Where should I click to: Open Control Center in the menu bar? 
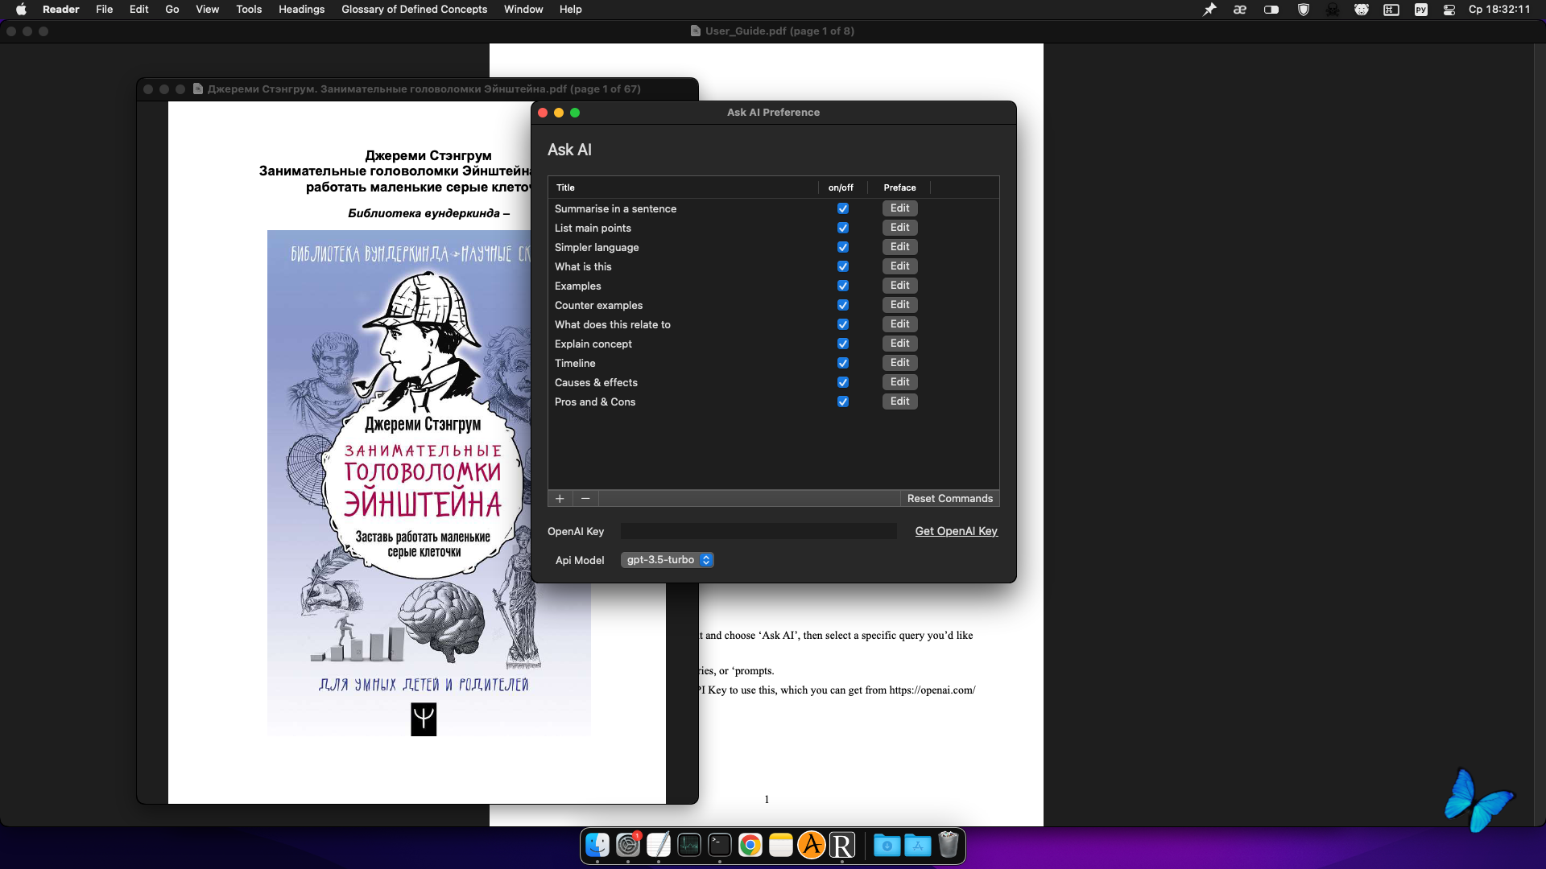coord(1449,10)
